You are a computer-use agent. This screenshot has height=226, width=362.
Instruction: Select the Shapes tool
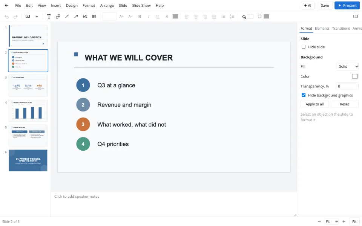click(x=58, y=16)
